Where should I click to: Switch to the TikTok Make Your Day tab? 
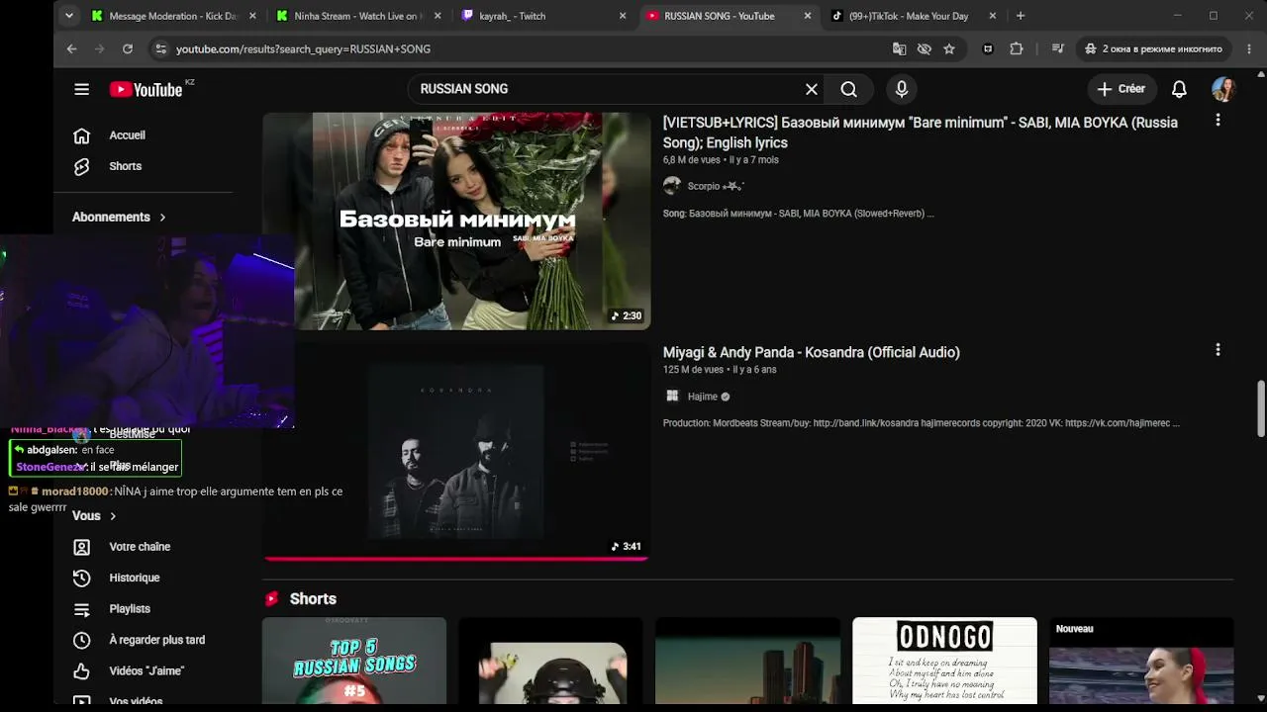[914, 16]
